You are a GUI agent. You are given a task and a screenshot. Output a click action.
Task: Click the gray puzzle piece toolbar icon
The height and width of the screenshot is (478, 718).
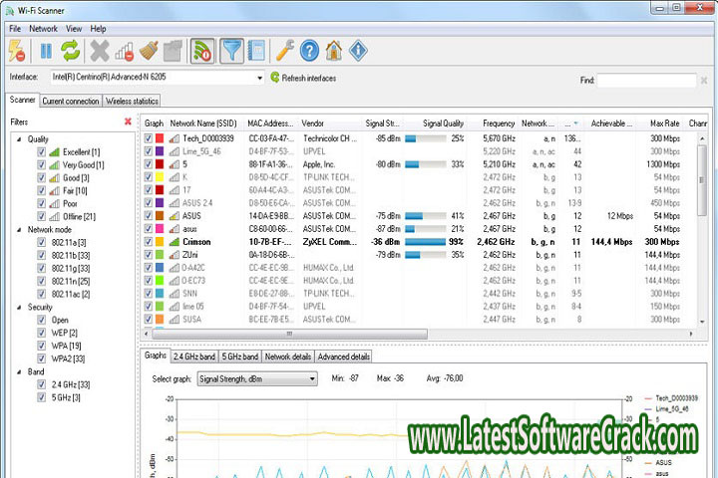click(173, 51)
